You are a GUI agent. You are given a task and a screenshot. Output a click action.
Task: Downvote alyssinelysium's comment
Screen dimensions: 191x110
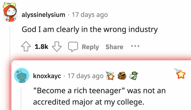56,47
